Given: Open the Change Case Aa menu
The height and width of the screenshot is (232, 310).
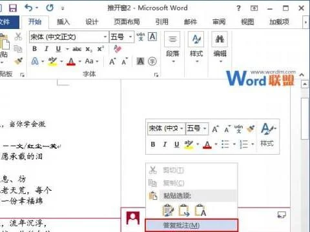Looking at the screenshot, I should click(92, 61).
